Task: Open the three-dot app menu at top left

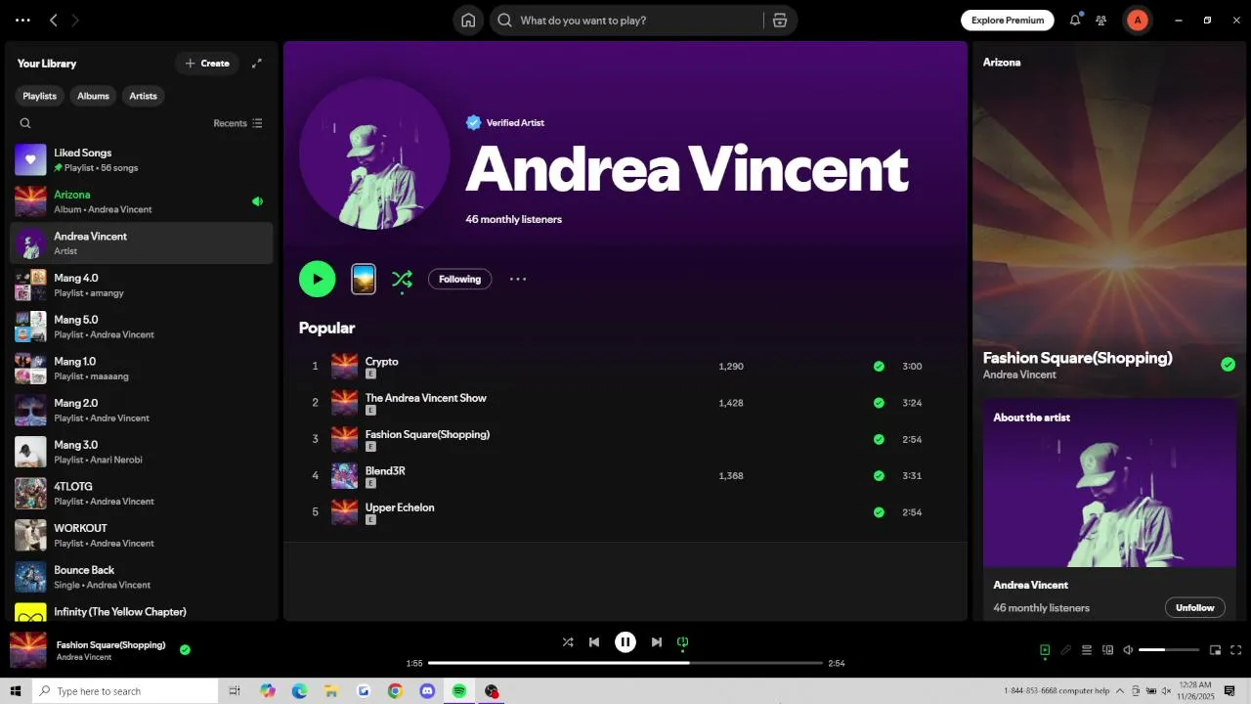Action: pos(22,20)
